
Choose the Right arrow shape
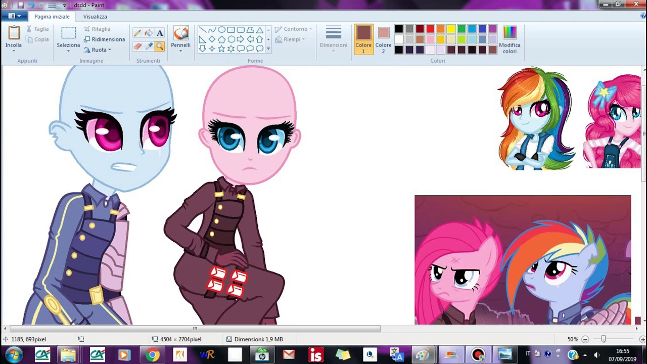coord(241,39)
